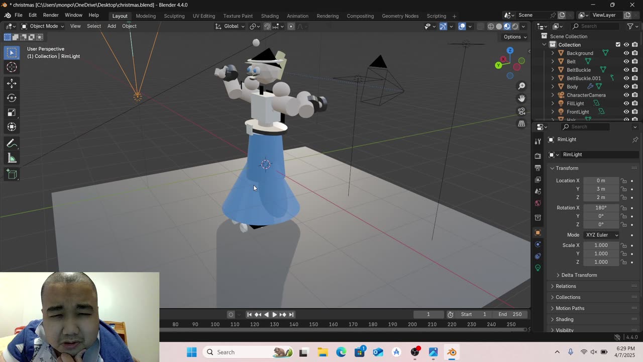
Task: Open the Object properties tab
Action: 538,233
